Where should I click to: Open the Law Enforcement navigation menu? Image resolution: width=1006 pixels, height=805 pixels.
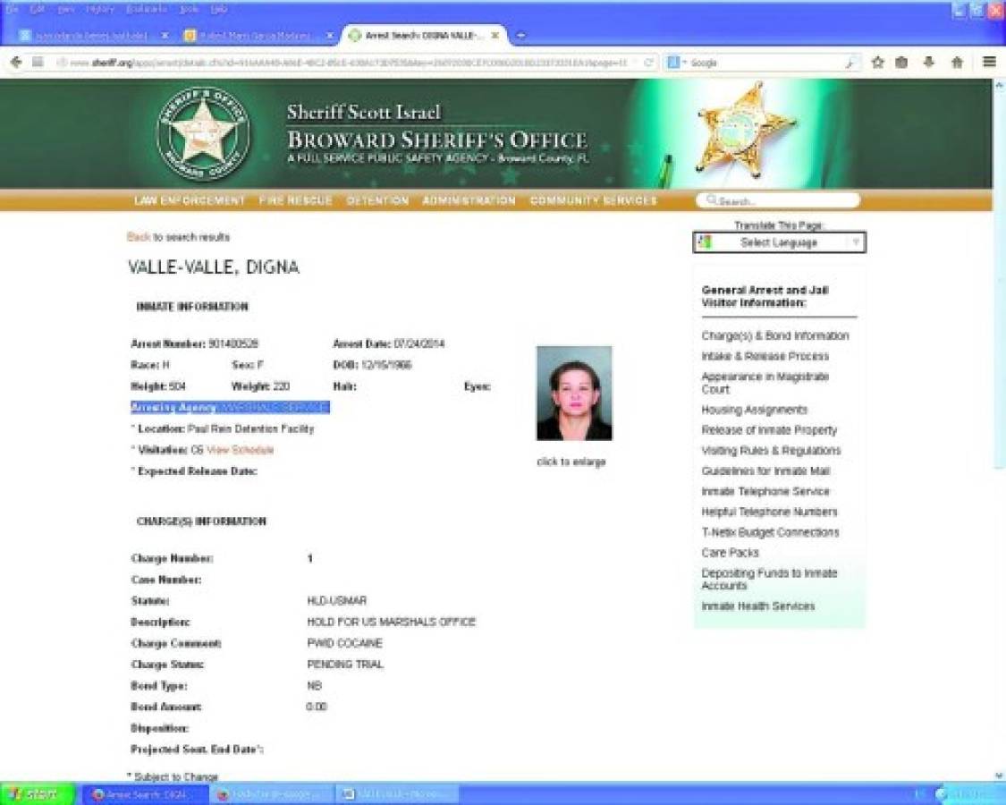pyautogui.click(x=189, y=200)
